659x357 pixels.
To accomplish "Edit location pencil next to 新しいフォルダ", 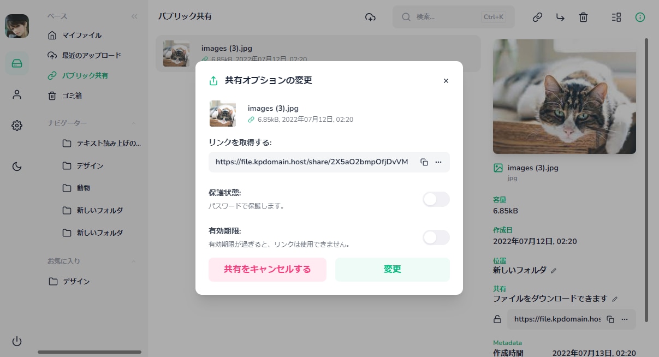I will click(554, 270).
